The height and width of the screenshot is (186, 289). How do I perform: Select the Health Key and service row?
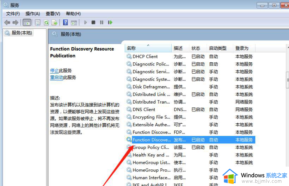(190, 155)
